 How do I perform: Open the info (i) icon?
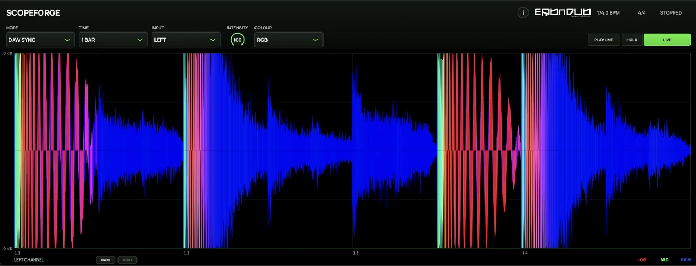523,12
